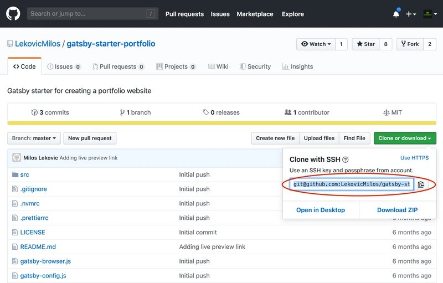Open gatsby-starter-portfolio repository link
This screenshot has height=283, width=443.
click(111, 44)
